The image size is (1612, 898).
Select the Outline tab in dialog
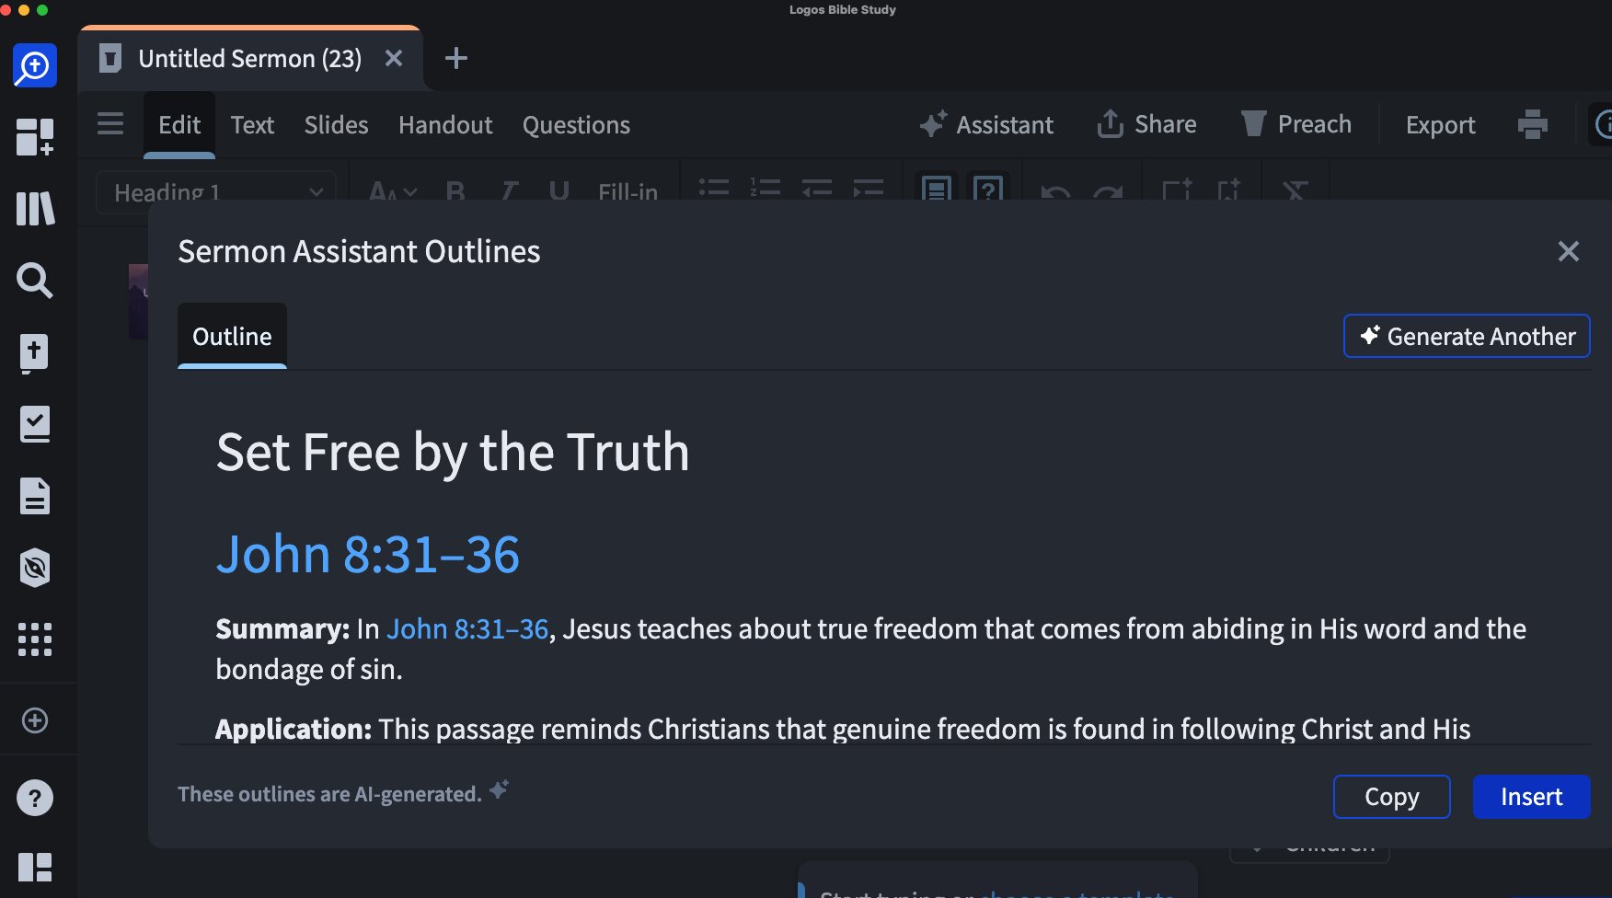coord(232,336)
